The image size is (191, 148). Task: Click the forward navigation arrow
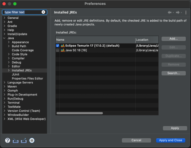point(178,12)
